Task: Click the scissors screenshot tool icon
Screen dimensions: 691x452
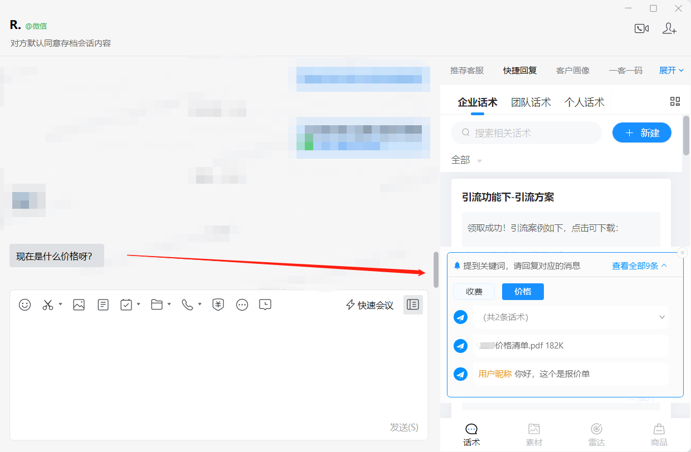Action: [48, 304]
